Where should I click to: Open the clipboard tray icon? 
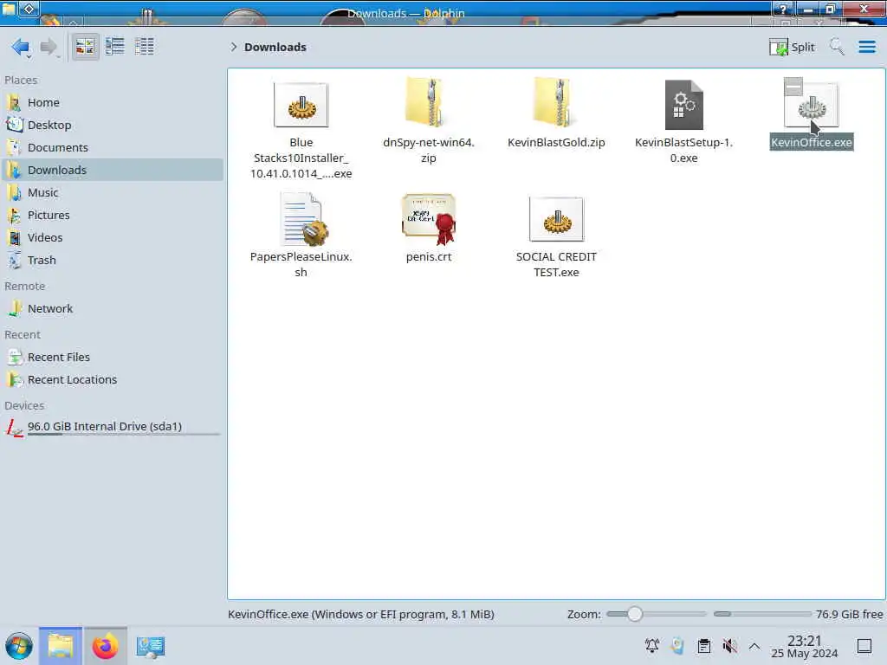pos(703,646)
